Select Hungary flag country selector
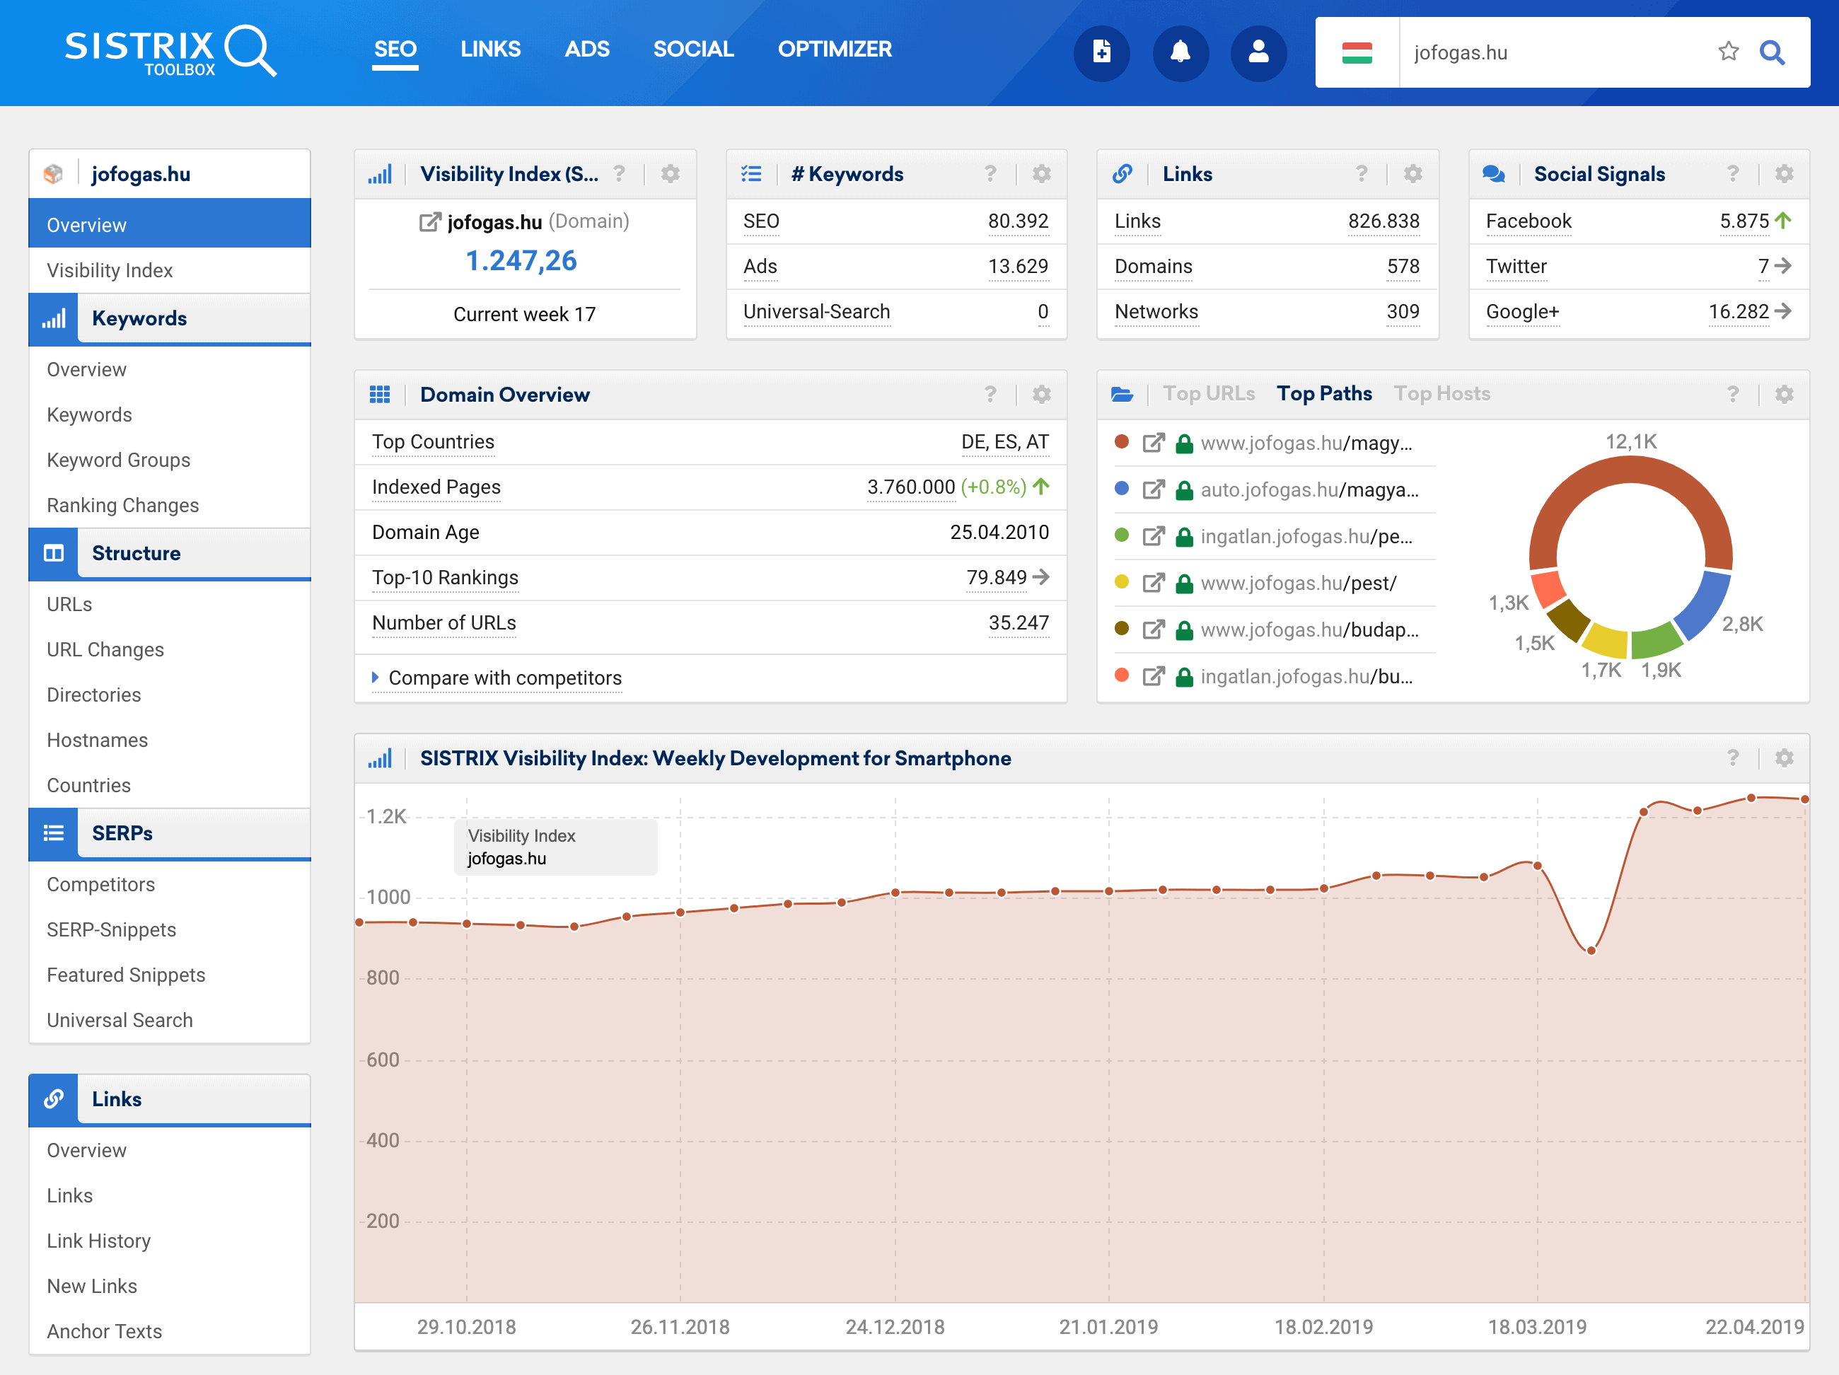The height and width of the screenshot is (1375, 1839). coord(1357,52)
